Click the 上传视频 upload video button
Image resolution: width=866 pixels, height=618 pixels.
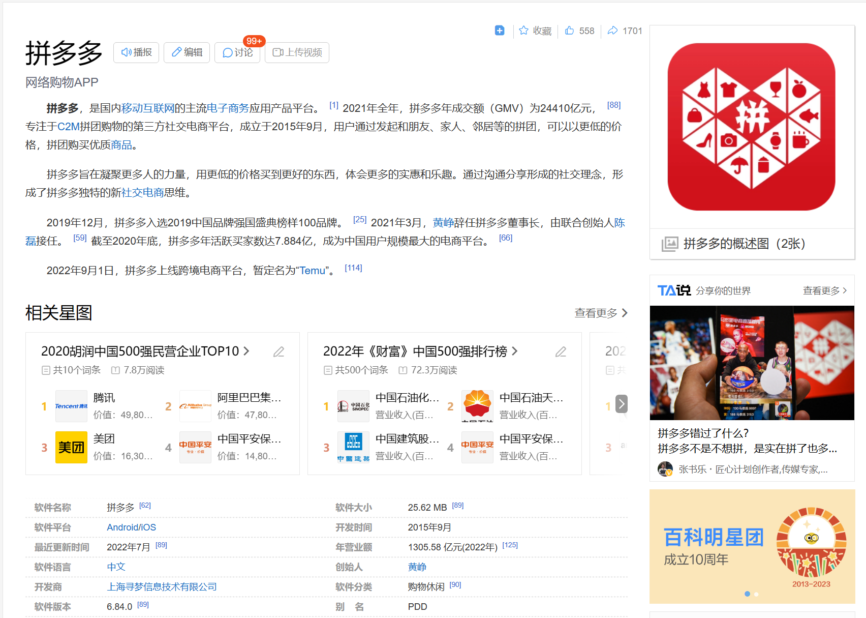[x=297, y=52]
